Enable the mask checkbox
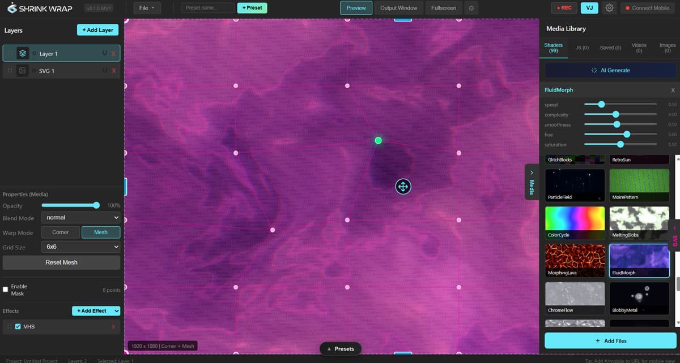 [x=6, y=289]
